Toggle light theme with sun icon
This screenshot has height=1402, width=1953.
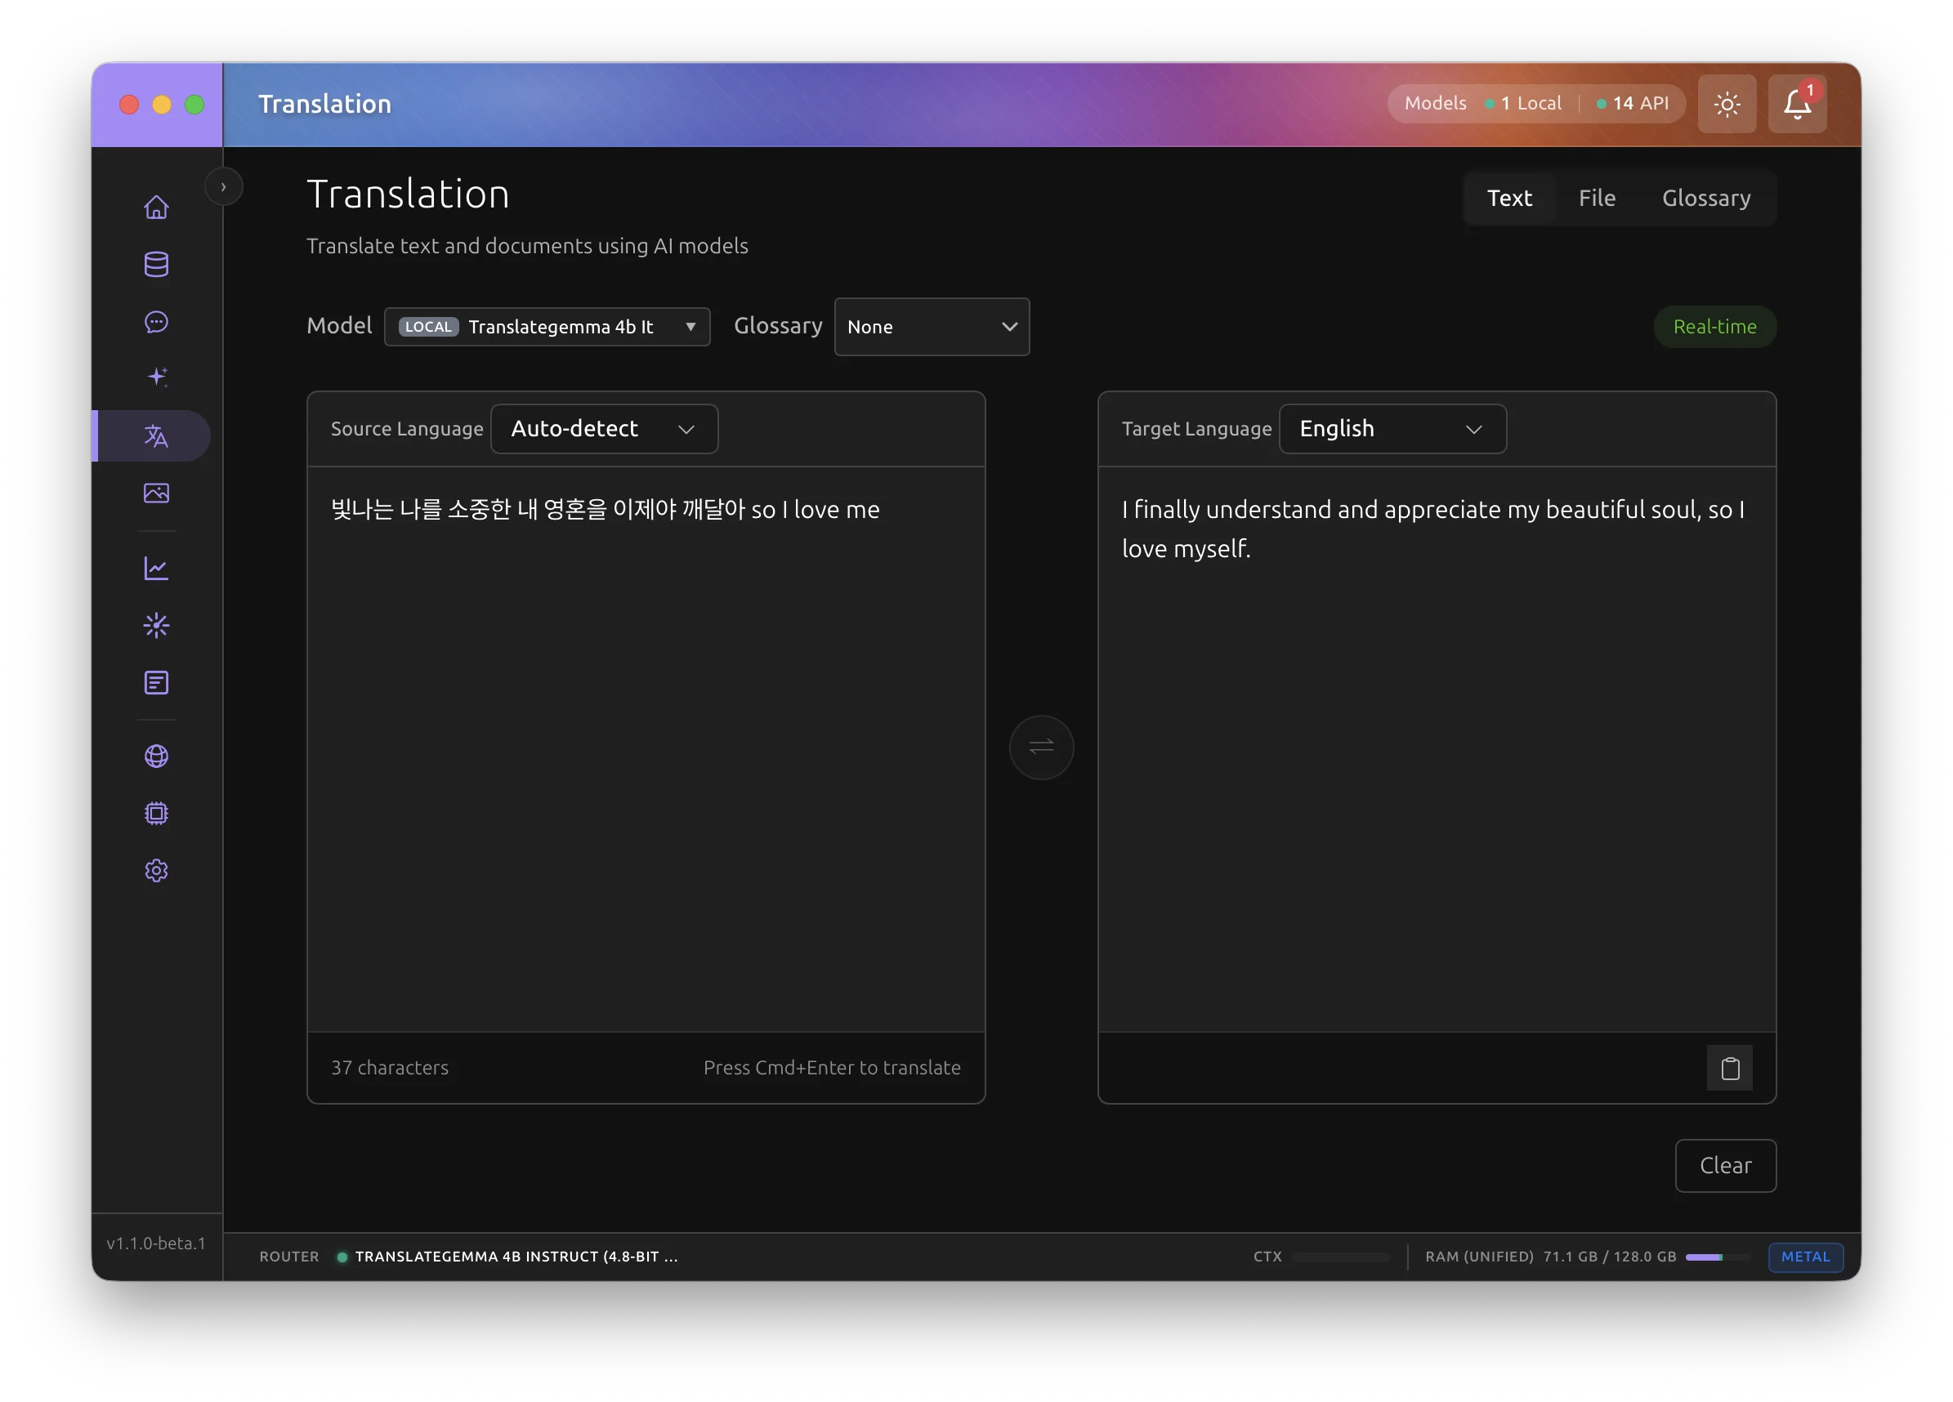(x=1727, y=105)
